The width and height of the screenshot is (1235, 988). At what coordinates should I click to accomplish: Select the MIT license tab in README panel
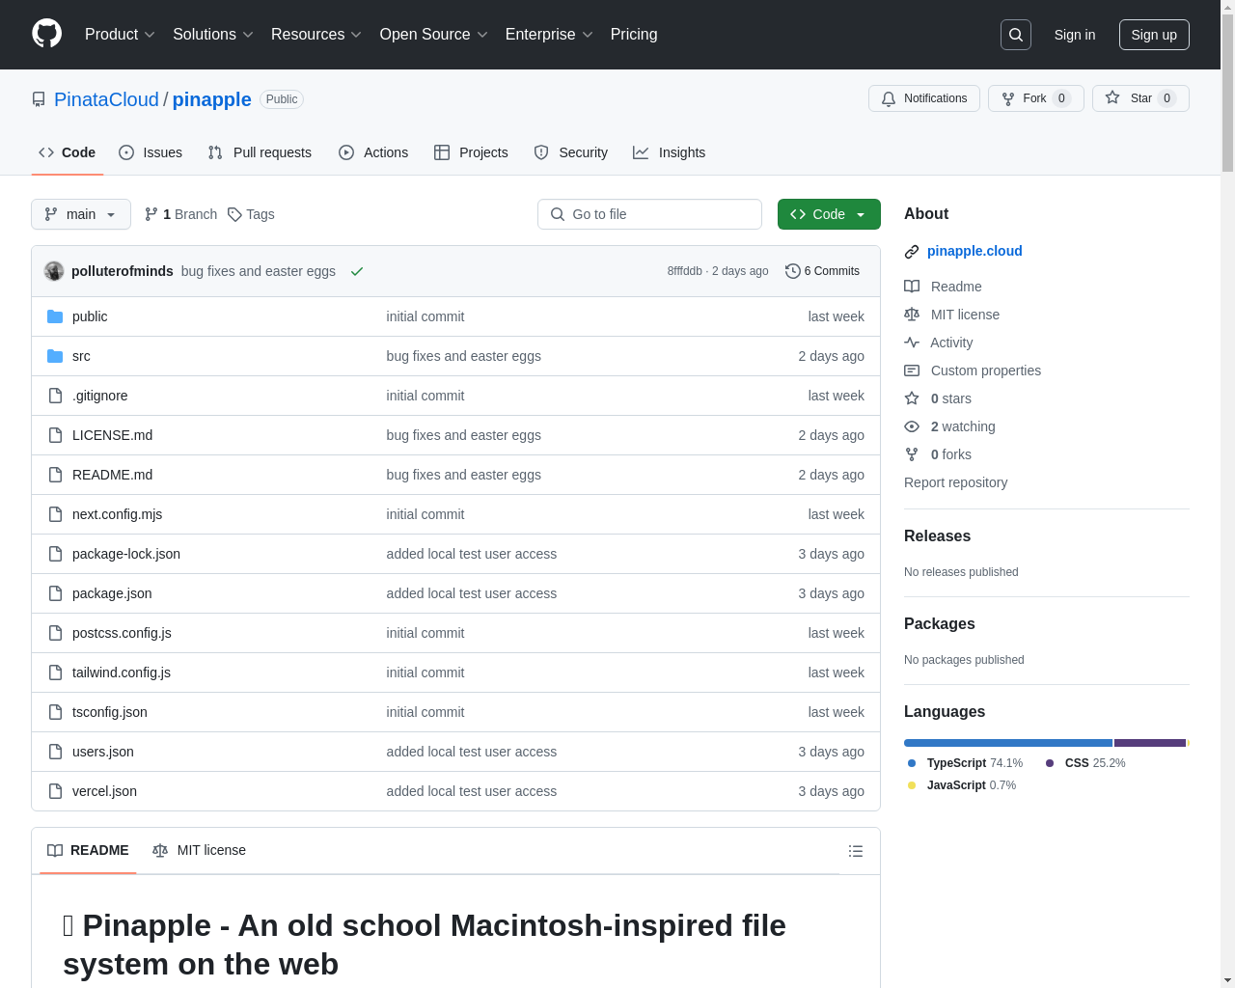click(x=199, y=850)
